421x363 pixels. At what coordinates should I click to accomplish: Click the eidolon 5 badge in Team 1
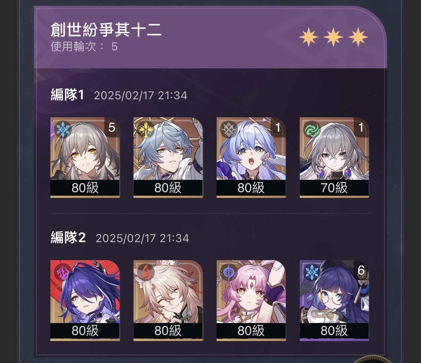(112, 127)
